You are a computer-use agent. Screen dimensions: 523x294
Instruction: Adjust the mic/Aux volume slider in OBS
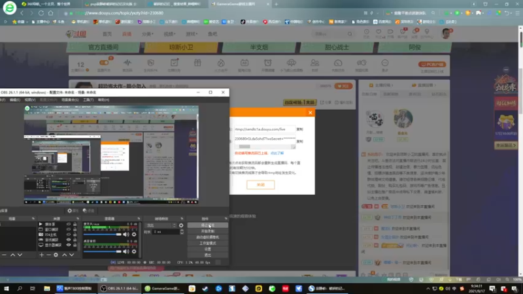pos(103,235)
